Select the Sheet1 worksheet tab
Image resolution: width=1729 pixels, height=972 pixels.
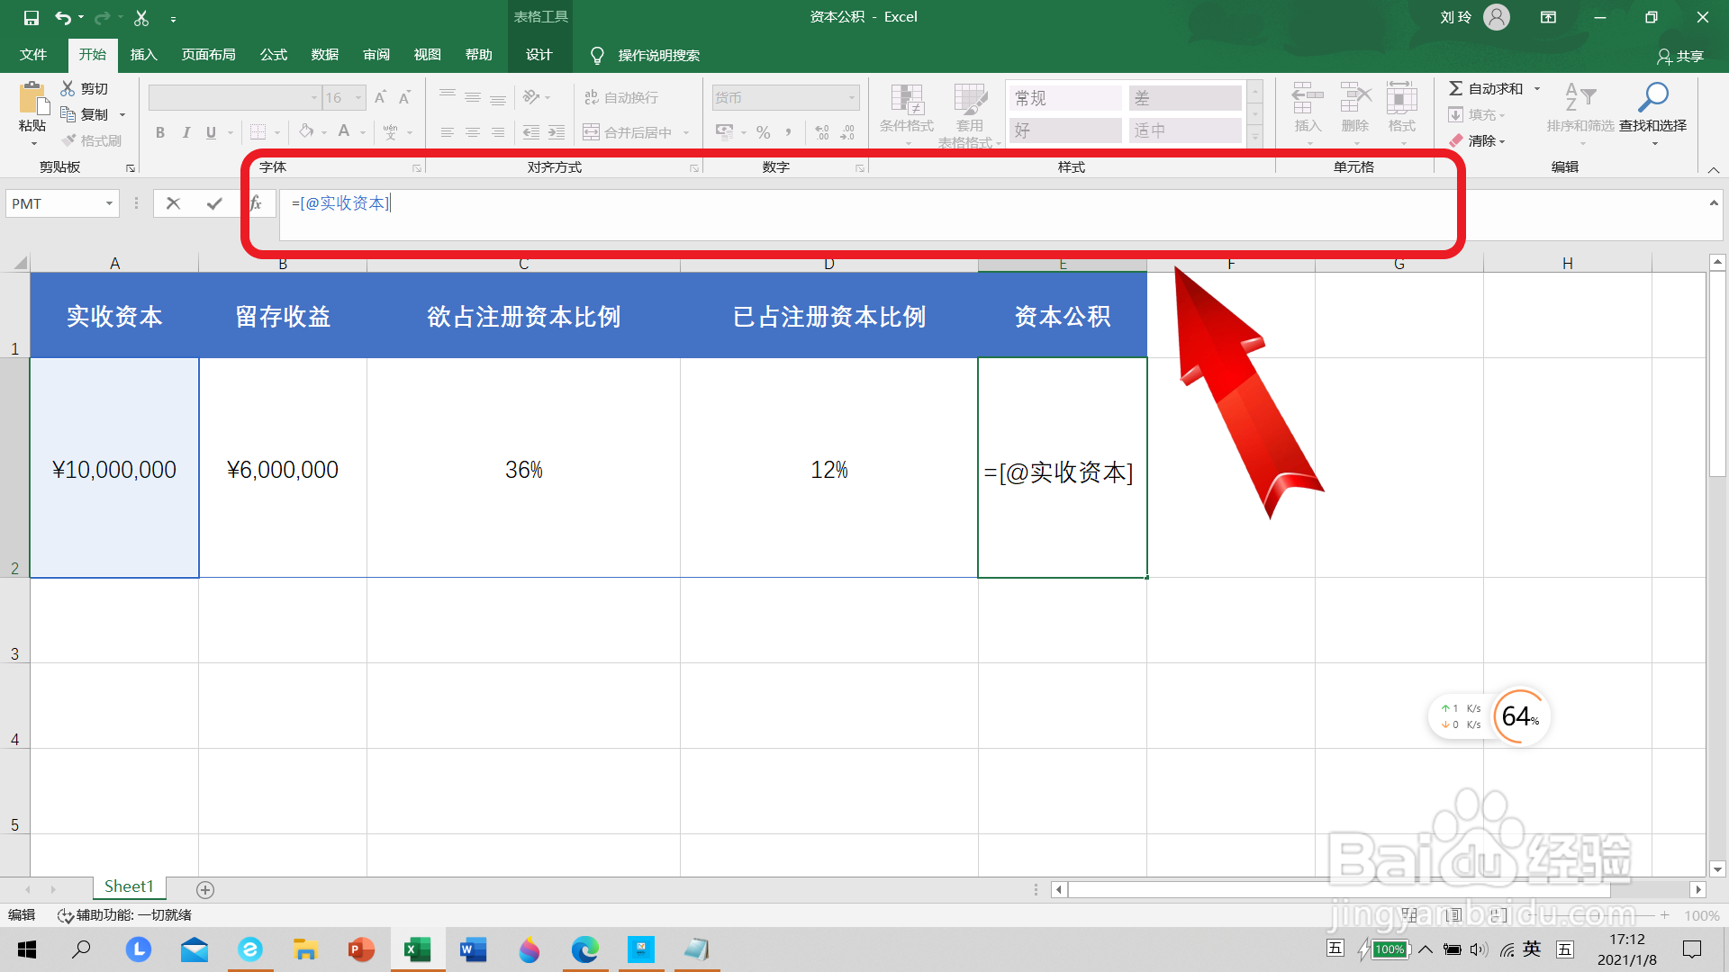pyautogui.click(x=129, y=886)
